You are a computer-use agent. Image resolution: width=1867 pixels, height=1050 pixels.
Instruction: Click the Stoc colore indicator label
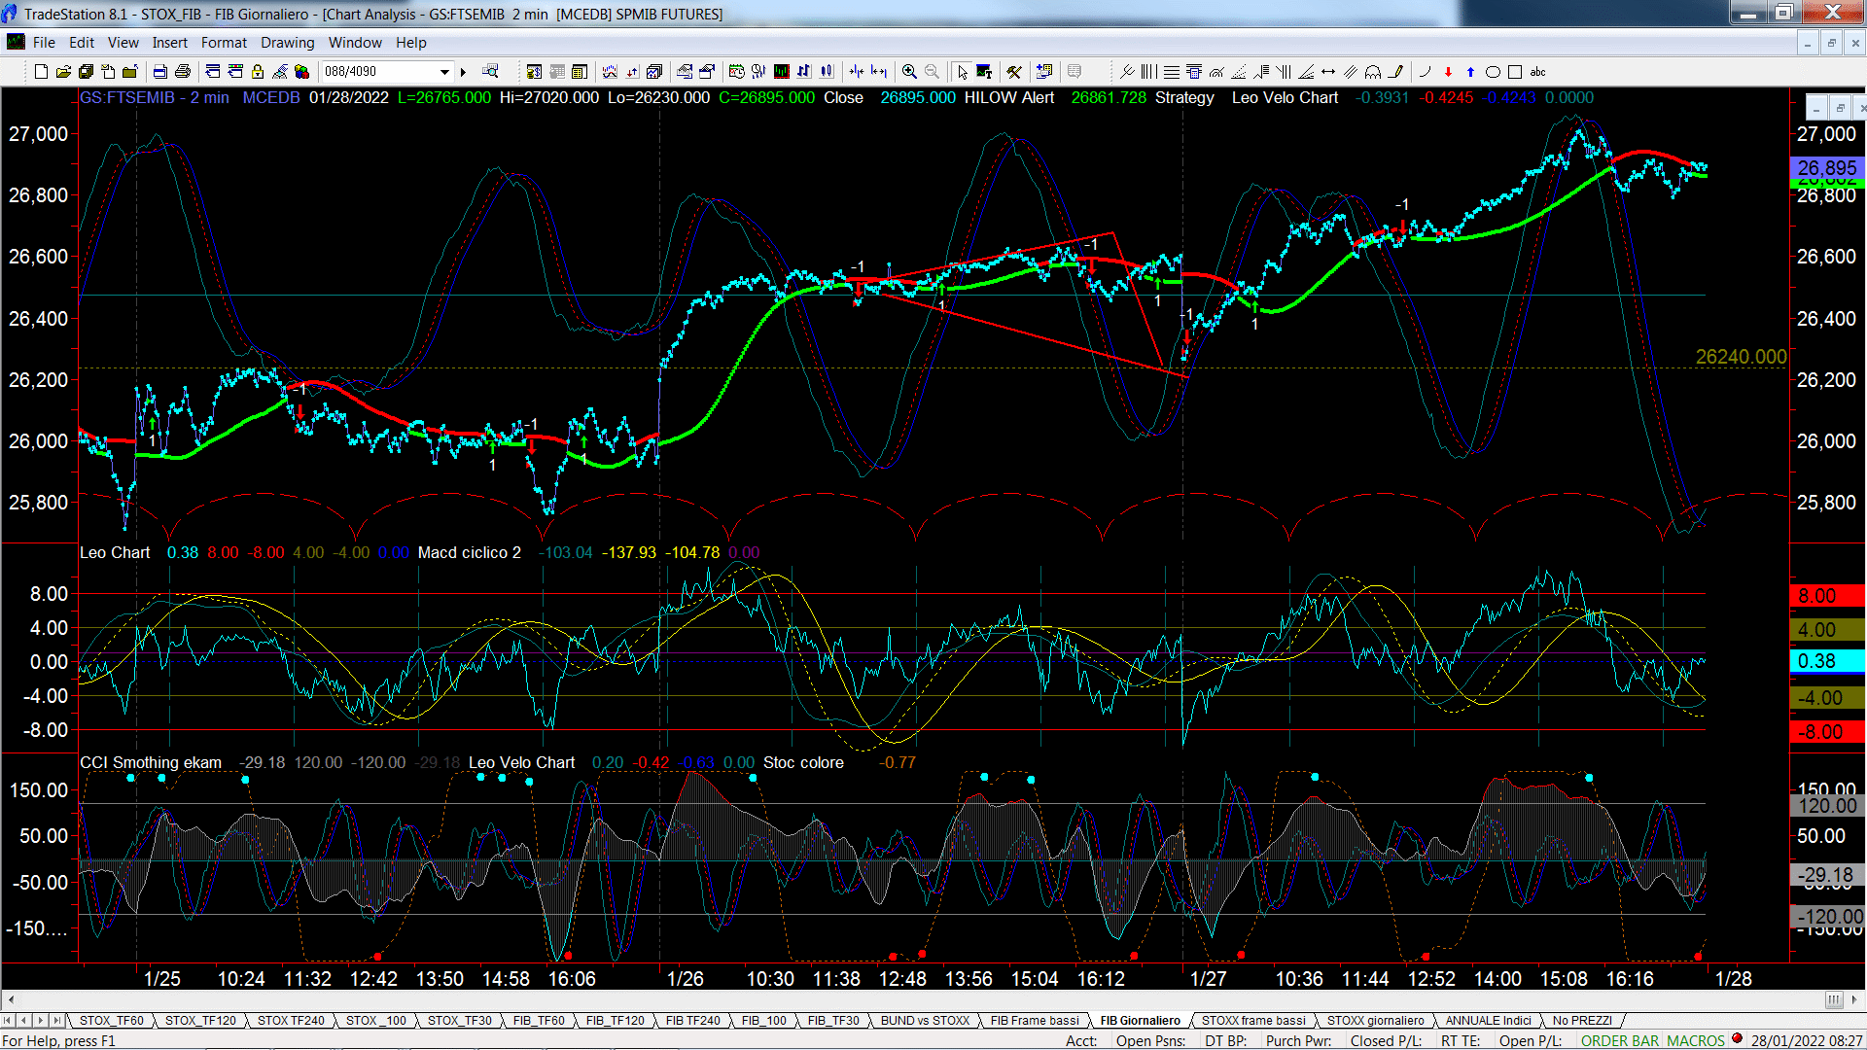pos(803,763)
